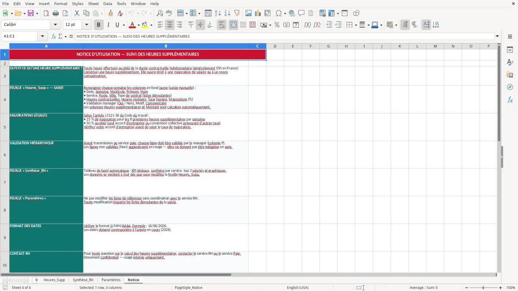The width and height of the screenshot is (518, 291).
Task: Open sidebar Properties panel
Action: click(510, 50)
